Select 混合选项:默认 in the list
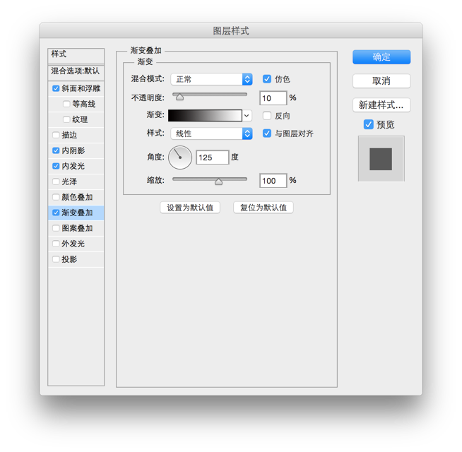Screen dimensions: 462x452 (x=76, y=73)
